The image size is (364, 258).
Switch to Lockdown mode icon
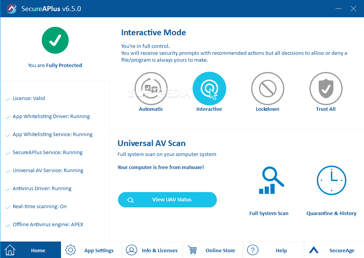pos(267,89)
